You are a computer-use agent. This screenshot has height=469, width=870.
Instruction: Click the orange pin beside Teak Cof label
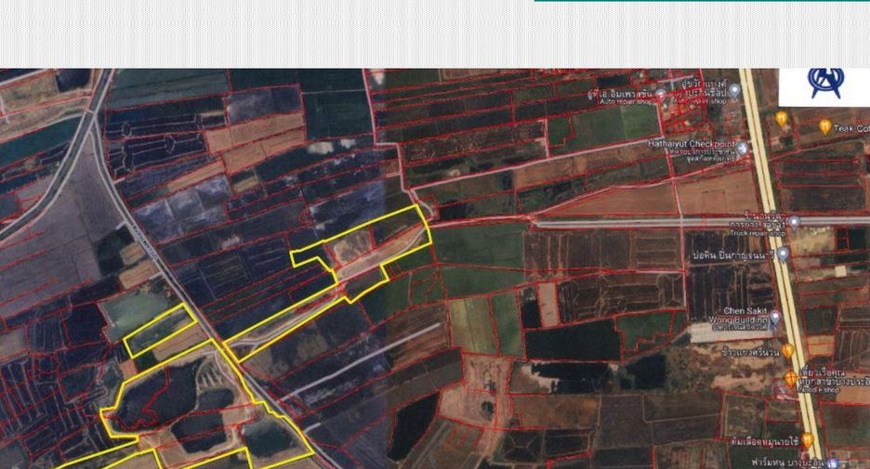coord(825,127)
